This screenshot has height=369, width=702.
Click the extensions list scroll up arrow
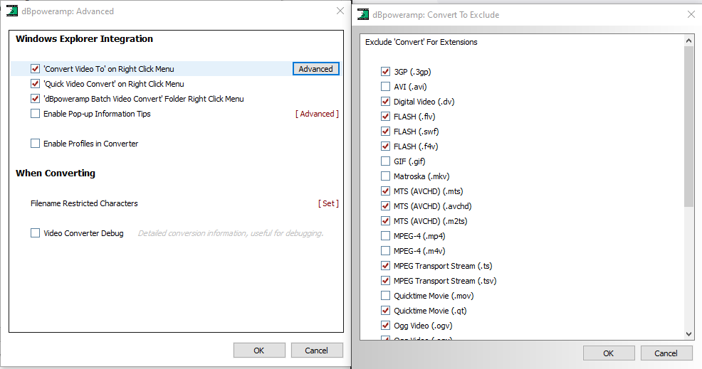(x=689, y=41)
